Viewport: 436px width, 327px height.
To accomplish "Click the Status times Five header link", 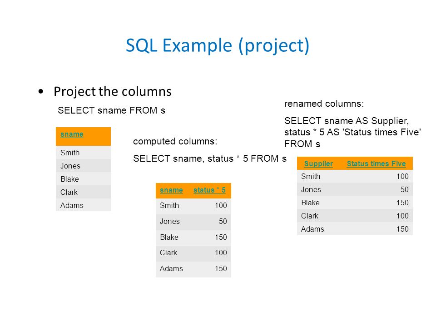I will point(376,164).
